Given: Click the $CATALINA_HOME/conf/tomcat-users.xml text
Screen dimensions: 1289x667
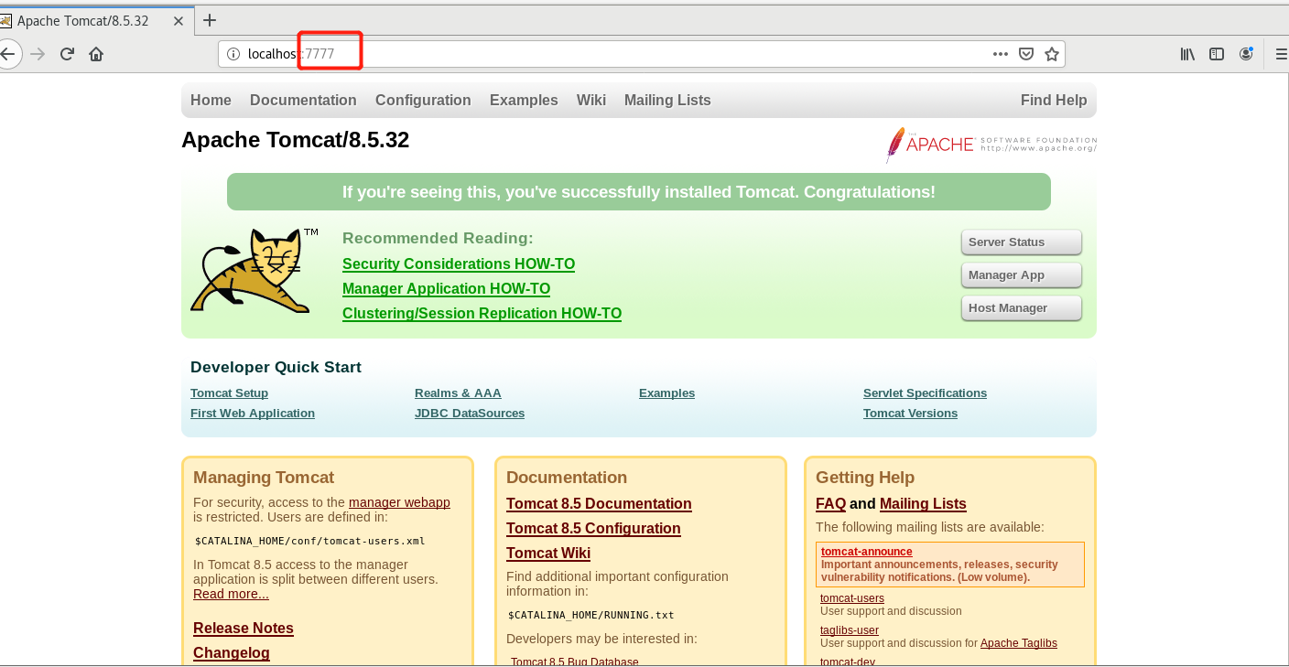Looking at the screenshot, I should click(310, 541).
